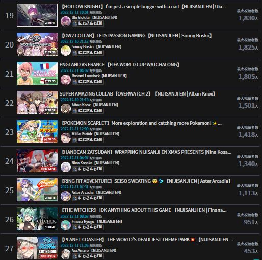Click the Nijisanji group tag under Uki Violeta
The width and height of the screenshot is (262, 260).
tap(88, 23)
